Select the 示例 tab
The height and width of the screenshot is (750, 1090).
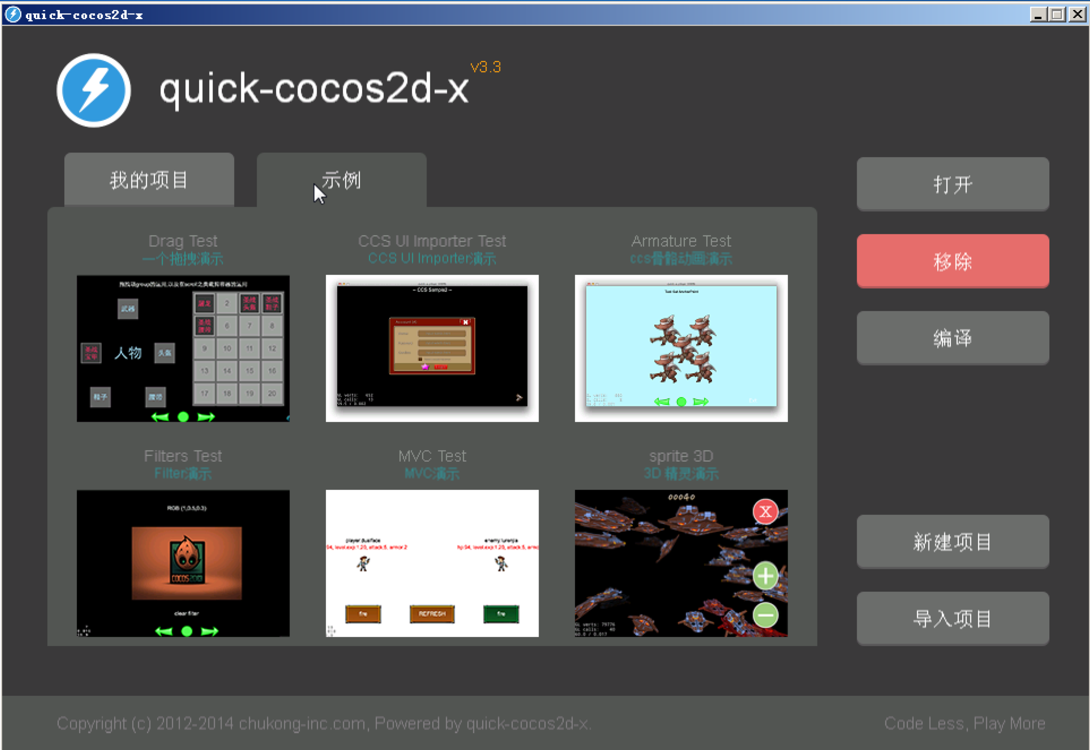[341, 180]
